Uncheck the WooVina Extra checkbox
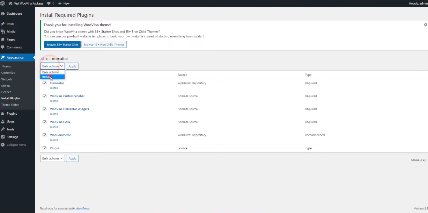This screenshot has width=428, height=213. coord(44,122)
